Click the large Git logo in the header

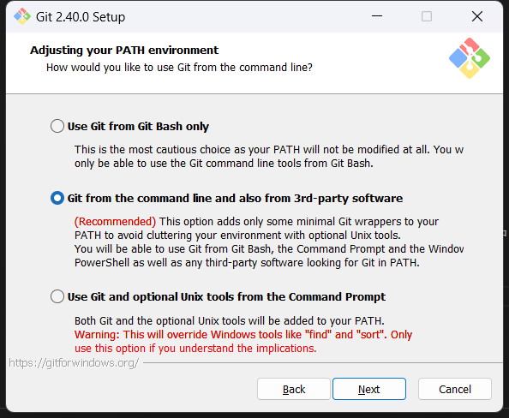pos(470,58)
